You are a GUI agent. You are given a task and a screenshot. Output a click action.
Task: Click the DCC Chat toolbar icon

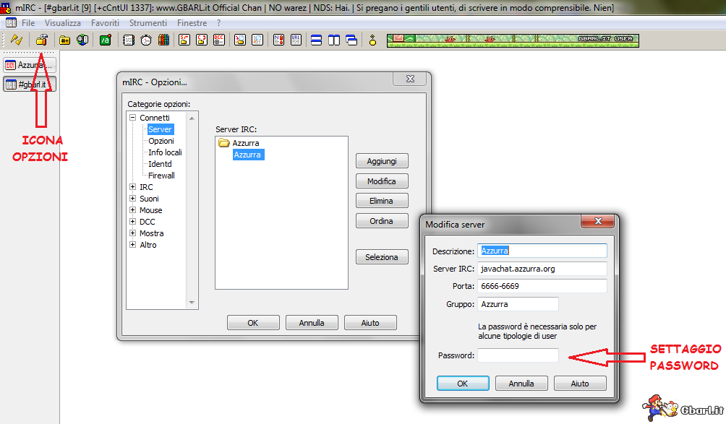point(202,40)
